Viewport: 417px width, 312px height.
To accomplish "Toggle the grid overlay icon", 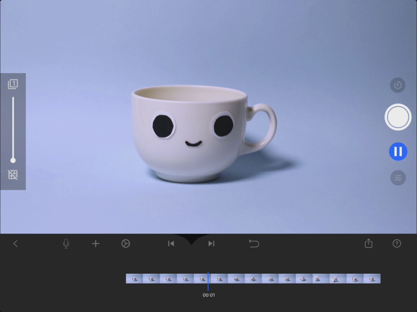I will click(x=13, y=175).
